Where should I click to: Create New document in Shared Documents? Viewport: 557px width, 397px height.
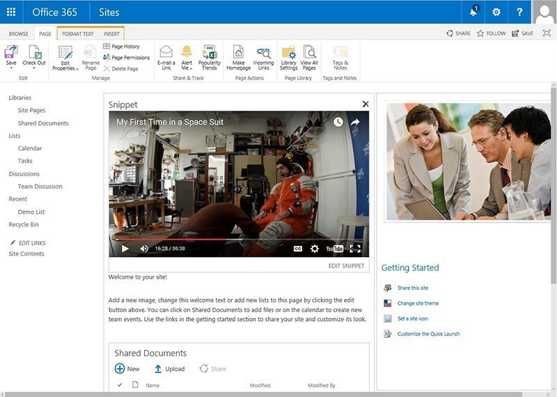click(x=127, y=368)
